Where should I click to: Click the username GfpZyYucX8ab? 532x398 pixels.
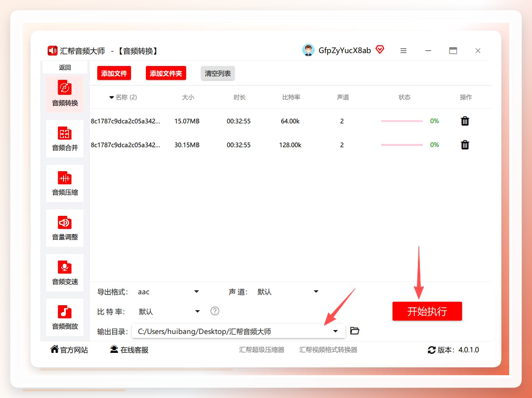coord(345,51)
